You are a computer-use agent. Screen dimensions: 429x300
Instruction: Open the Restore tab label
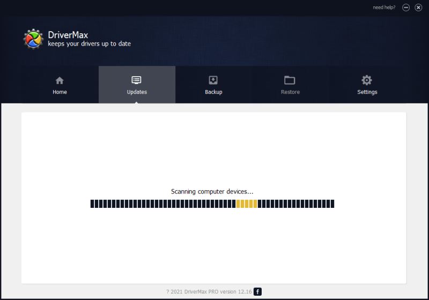290,92
